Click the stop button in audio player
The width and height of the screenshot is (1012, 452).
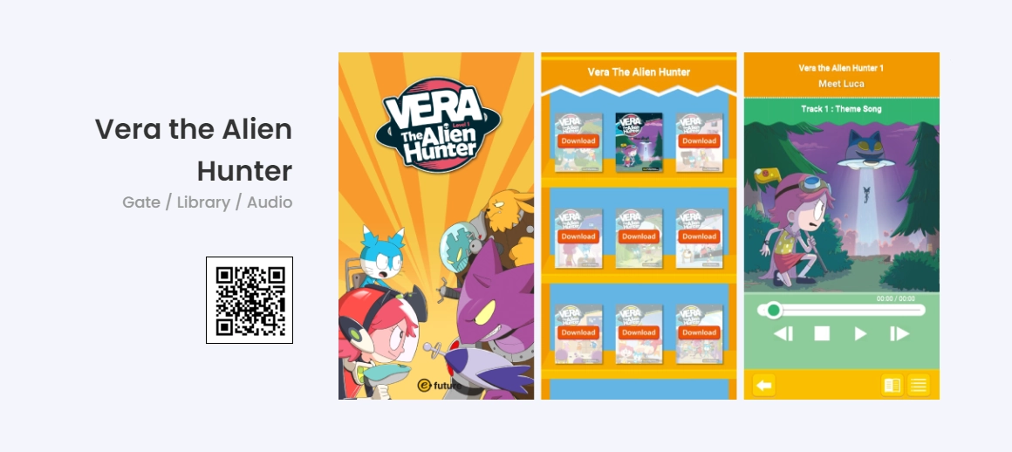point(822,333)
